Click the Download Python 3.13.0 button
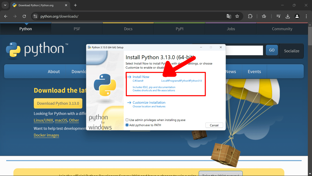 click(58, 103)
